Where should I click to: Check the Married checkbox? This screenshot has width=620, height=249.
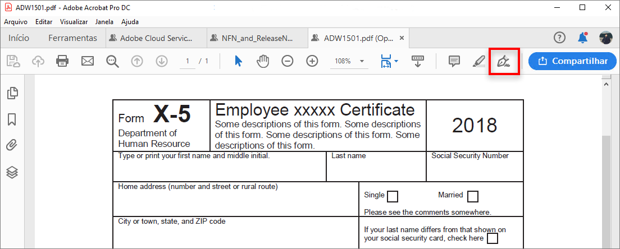[x=472, y=196]
